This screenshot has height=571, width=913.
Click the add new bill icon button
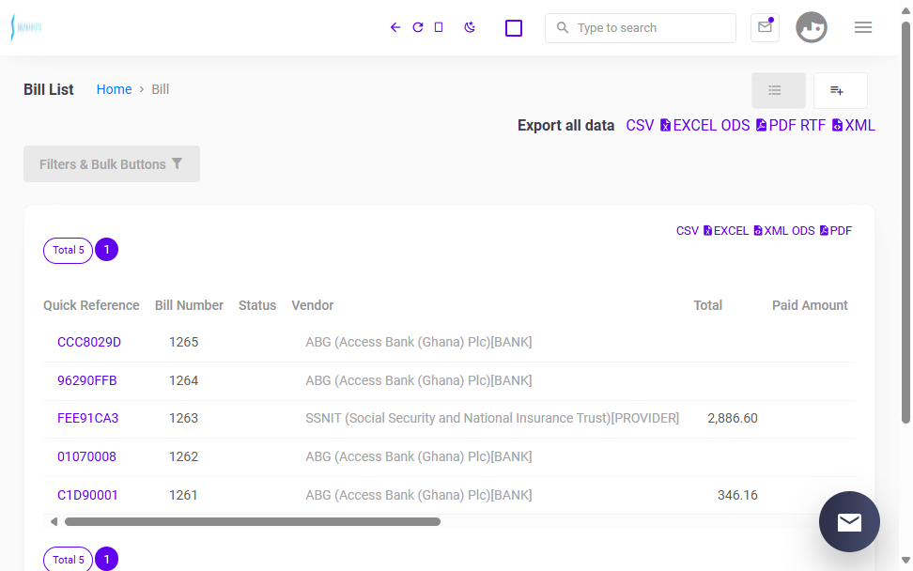[840, 90]
